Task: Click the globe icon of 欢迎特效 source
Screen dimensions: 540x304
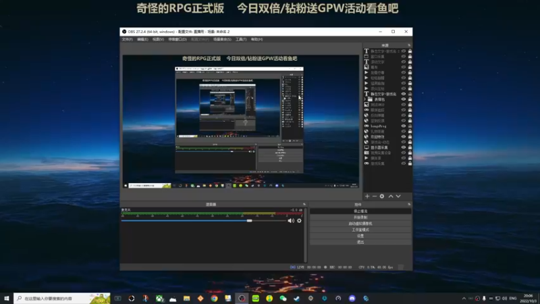Action: tap(367, 136)
